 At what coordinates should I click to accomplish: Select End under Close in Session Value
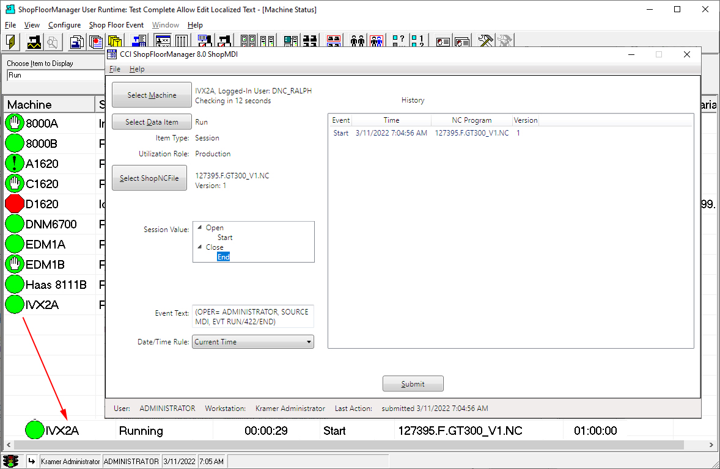click(223, 256)
